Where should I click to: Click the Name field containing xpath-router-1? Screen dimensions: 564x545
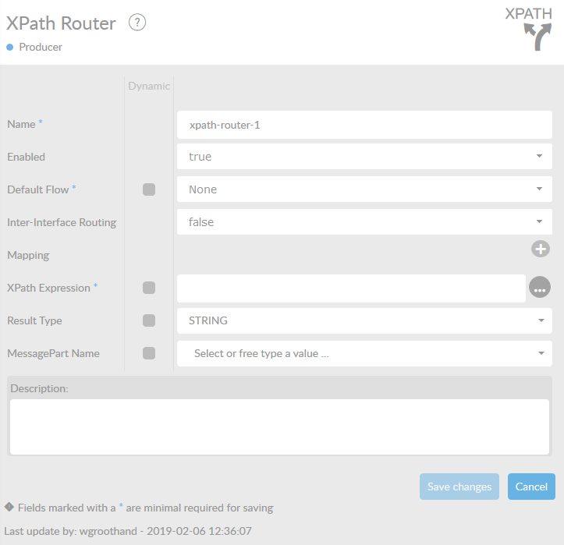pyautogui.click(x=364, y=124)
